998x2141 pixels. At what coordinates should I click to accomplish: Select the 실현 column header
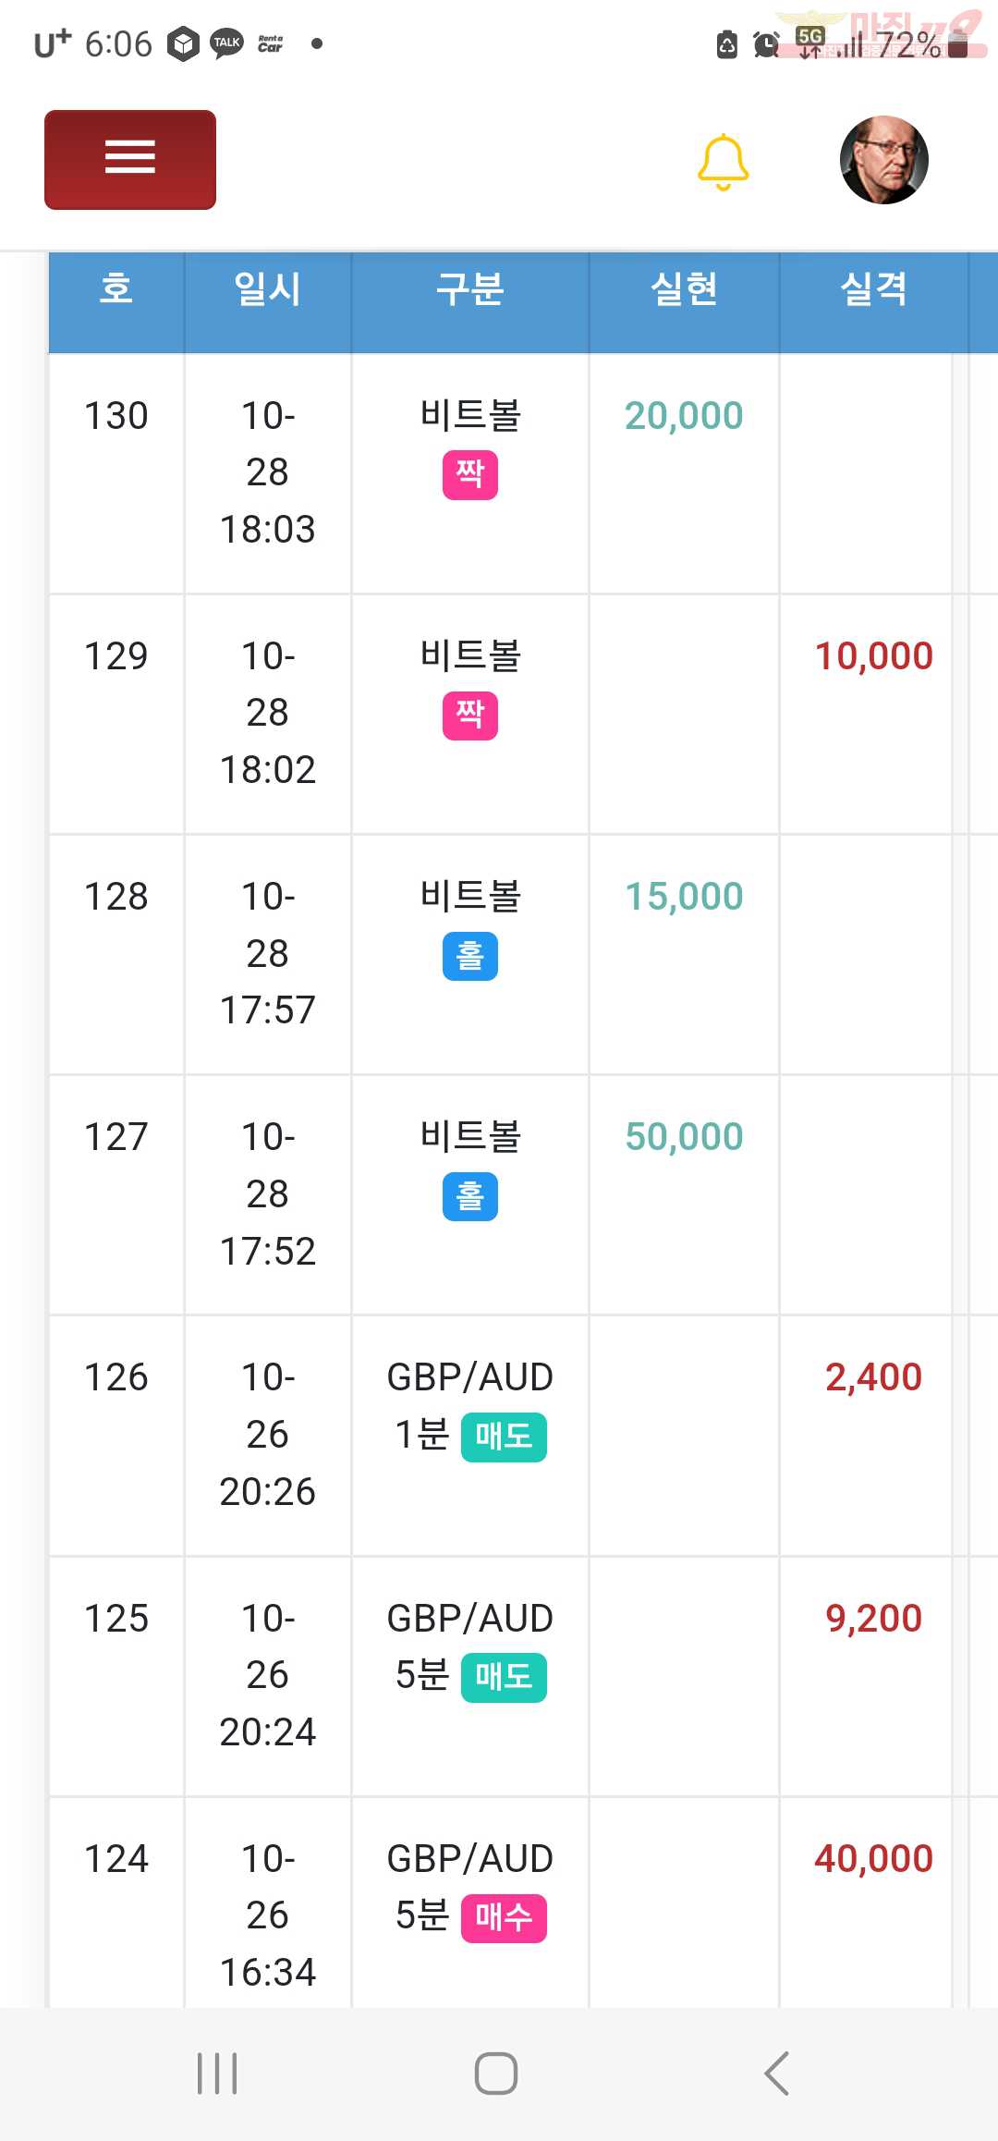coord(684,289)
